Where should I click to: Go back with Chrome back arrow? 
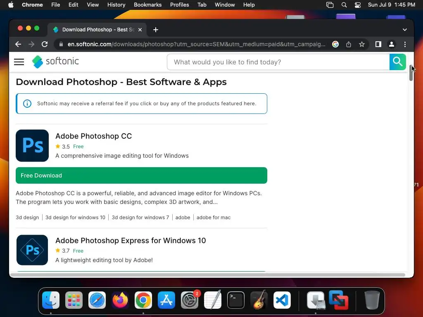(18, 44)
